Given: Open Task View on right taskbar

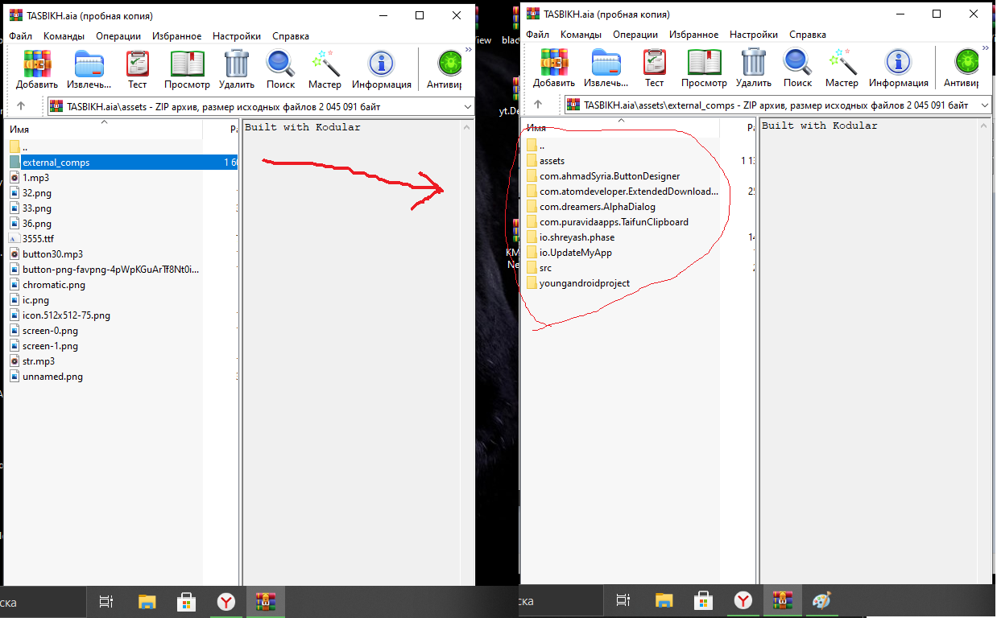Looking at the screenshot, I should click(623, 601).
